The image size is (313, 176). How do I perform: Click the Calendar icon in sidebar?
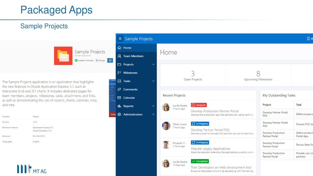(120, 98)
